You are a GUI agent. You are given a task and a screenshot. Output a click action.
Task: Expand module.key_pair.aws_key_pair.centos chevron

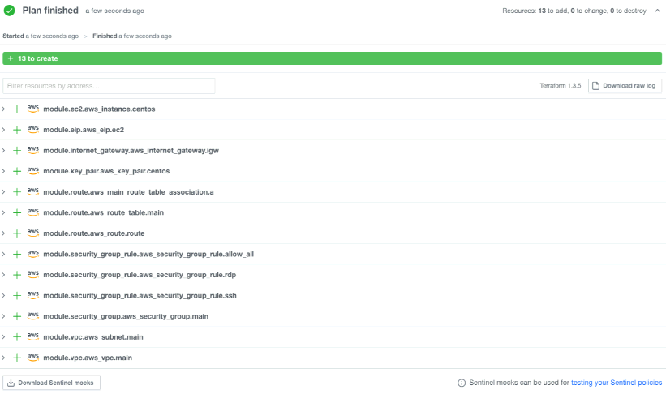pos(3,171)
